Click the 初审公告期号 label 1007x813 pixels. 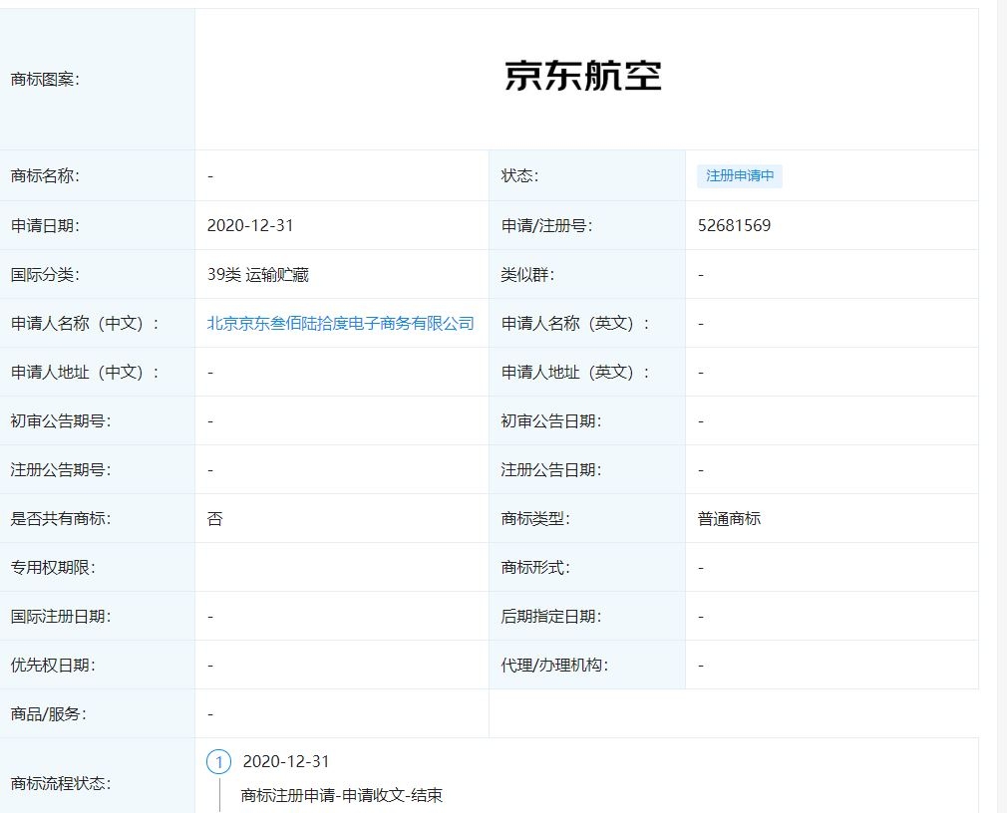tap(61, 420)
